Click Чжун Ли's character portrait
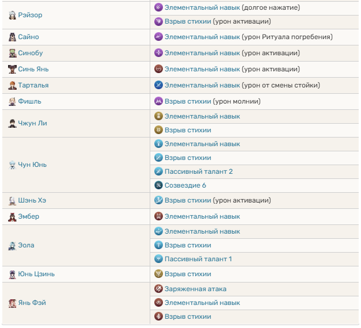The height and width of the screenshot is (328, 361). [x=12, y=123]
